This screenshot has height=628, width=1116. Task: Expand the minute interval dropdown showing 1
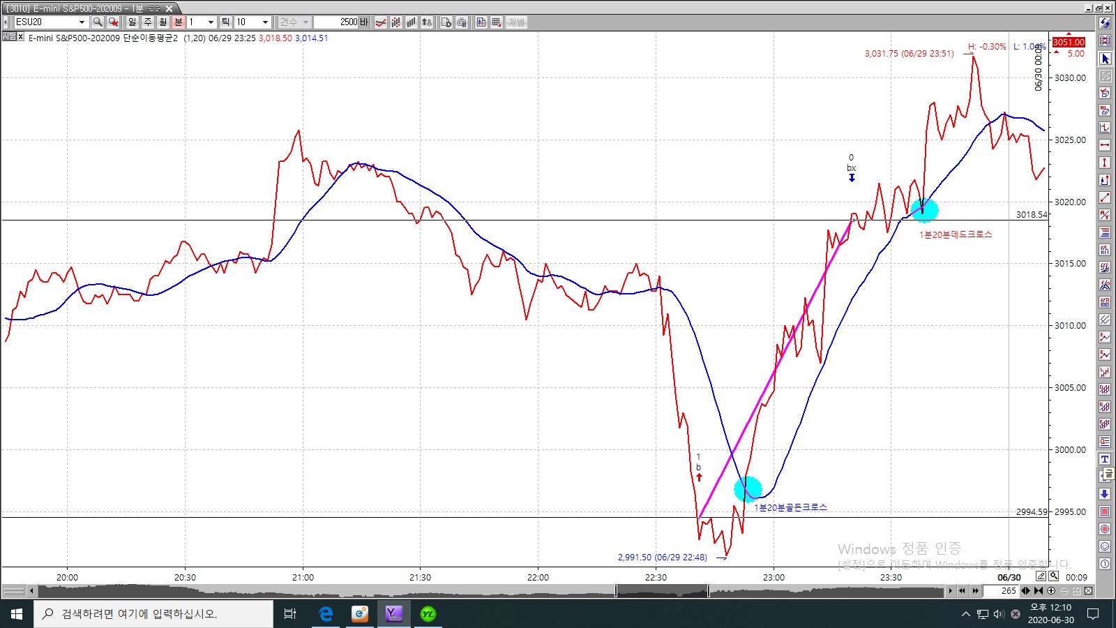pyautogui.click(x=211, y=22)
